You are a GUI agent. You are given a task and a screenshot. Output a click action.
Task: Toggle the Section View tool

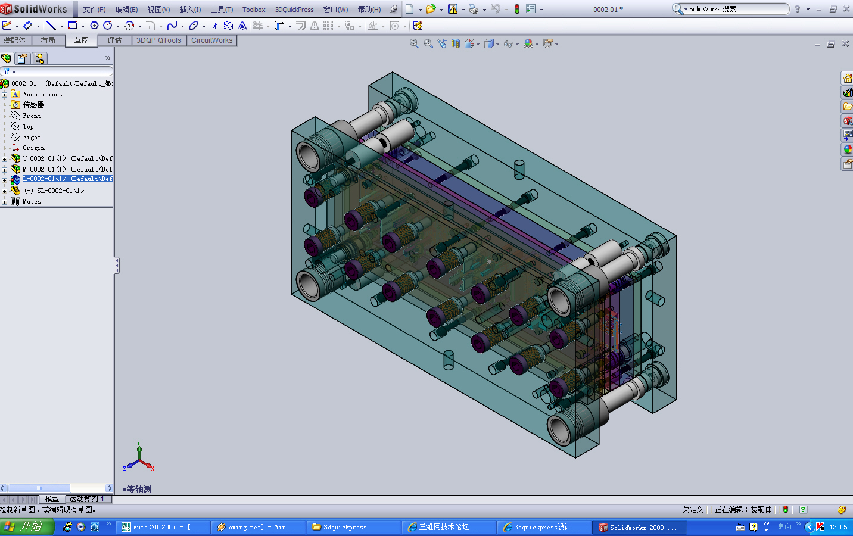tap(456, 43)
